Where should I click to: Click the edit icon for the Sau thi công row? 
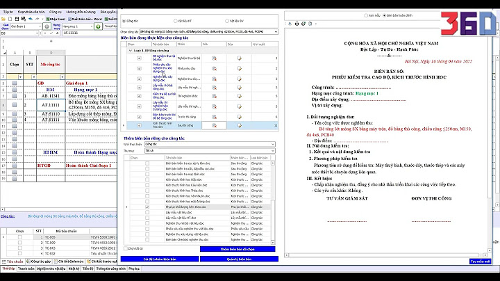click(x=240, y=125)
